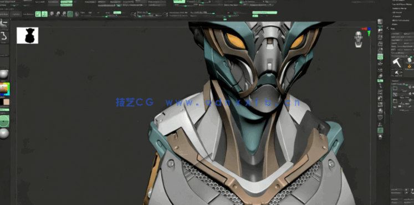Click the sphere icon next to the Gizmo button

(76, 14)
